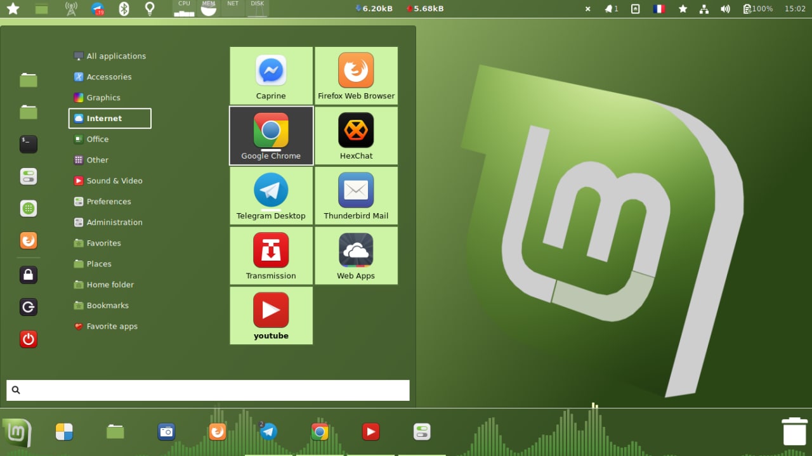This screenshot has height=456, width=812.
Task: Open YouTube app in bottom panel
Action: coord(370,432)
